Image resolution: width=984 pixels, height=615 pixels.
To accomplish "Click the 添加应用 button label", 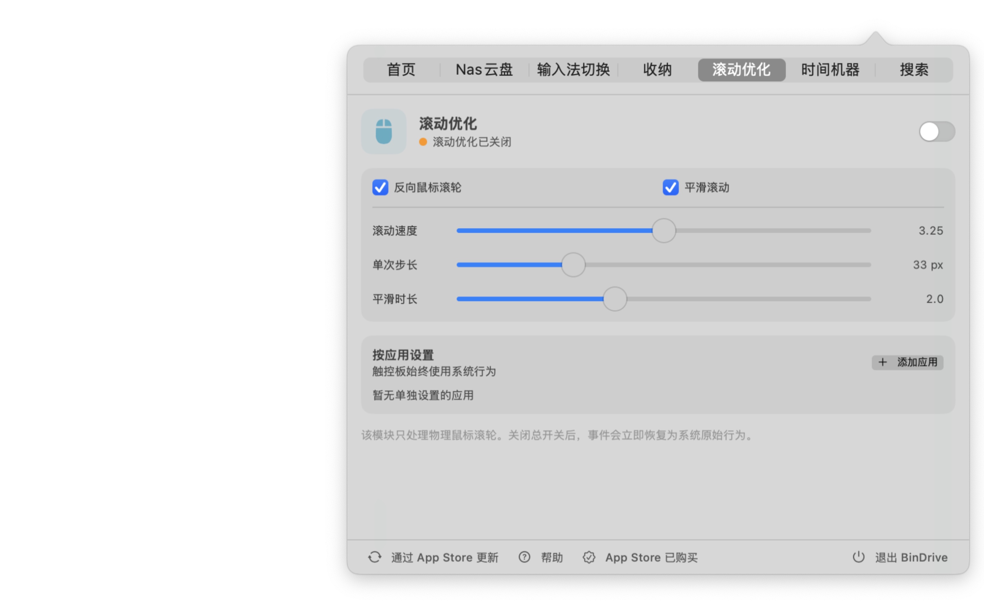I will click(917, 362).
